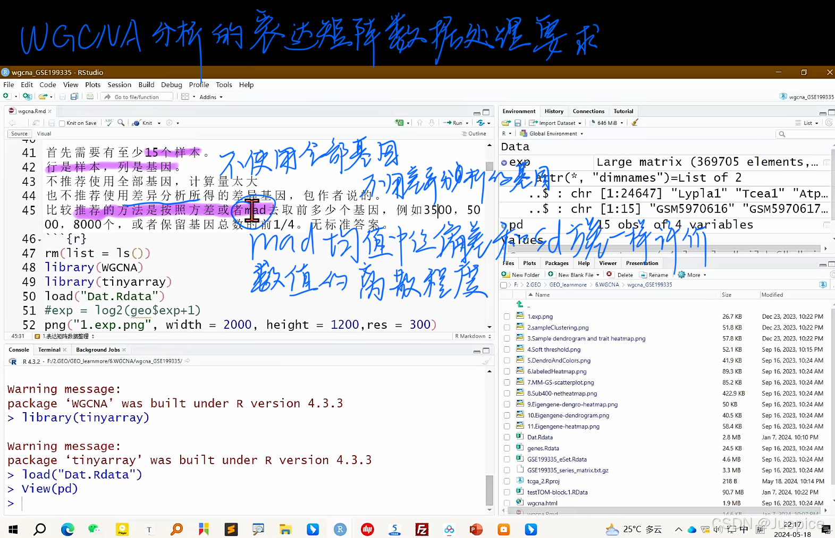Image resolution: width=835 pixels, height=538 pixels.
Task: Open PowerPoint from taskbar
Action: click(476, 529)
